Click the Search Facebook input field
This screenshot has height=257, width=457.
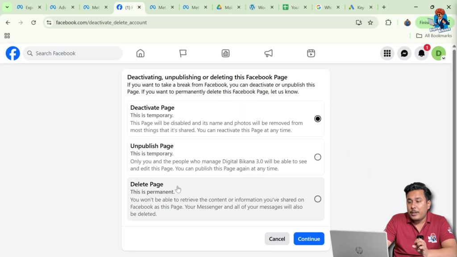[73, 53]
